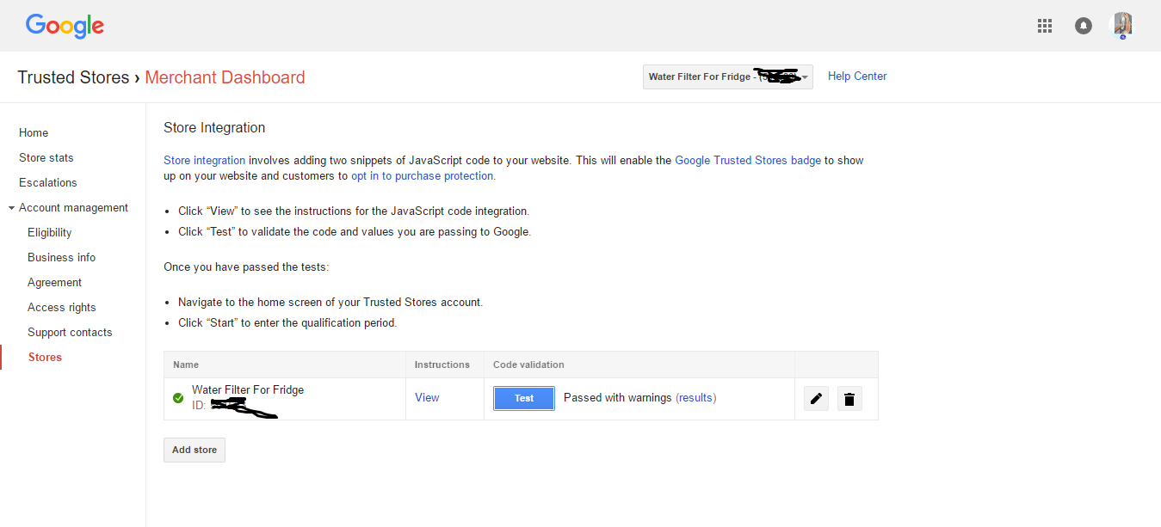Screen dimensions: 1161x527
Task: Open Google Trusted Stores badge link
Action: click(x=747, y=160)
